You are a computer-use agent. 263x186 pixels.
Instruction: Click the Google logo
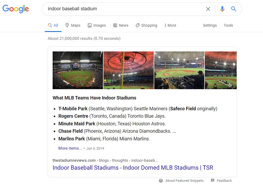16,9
